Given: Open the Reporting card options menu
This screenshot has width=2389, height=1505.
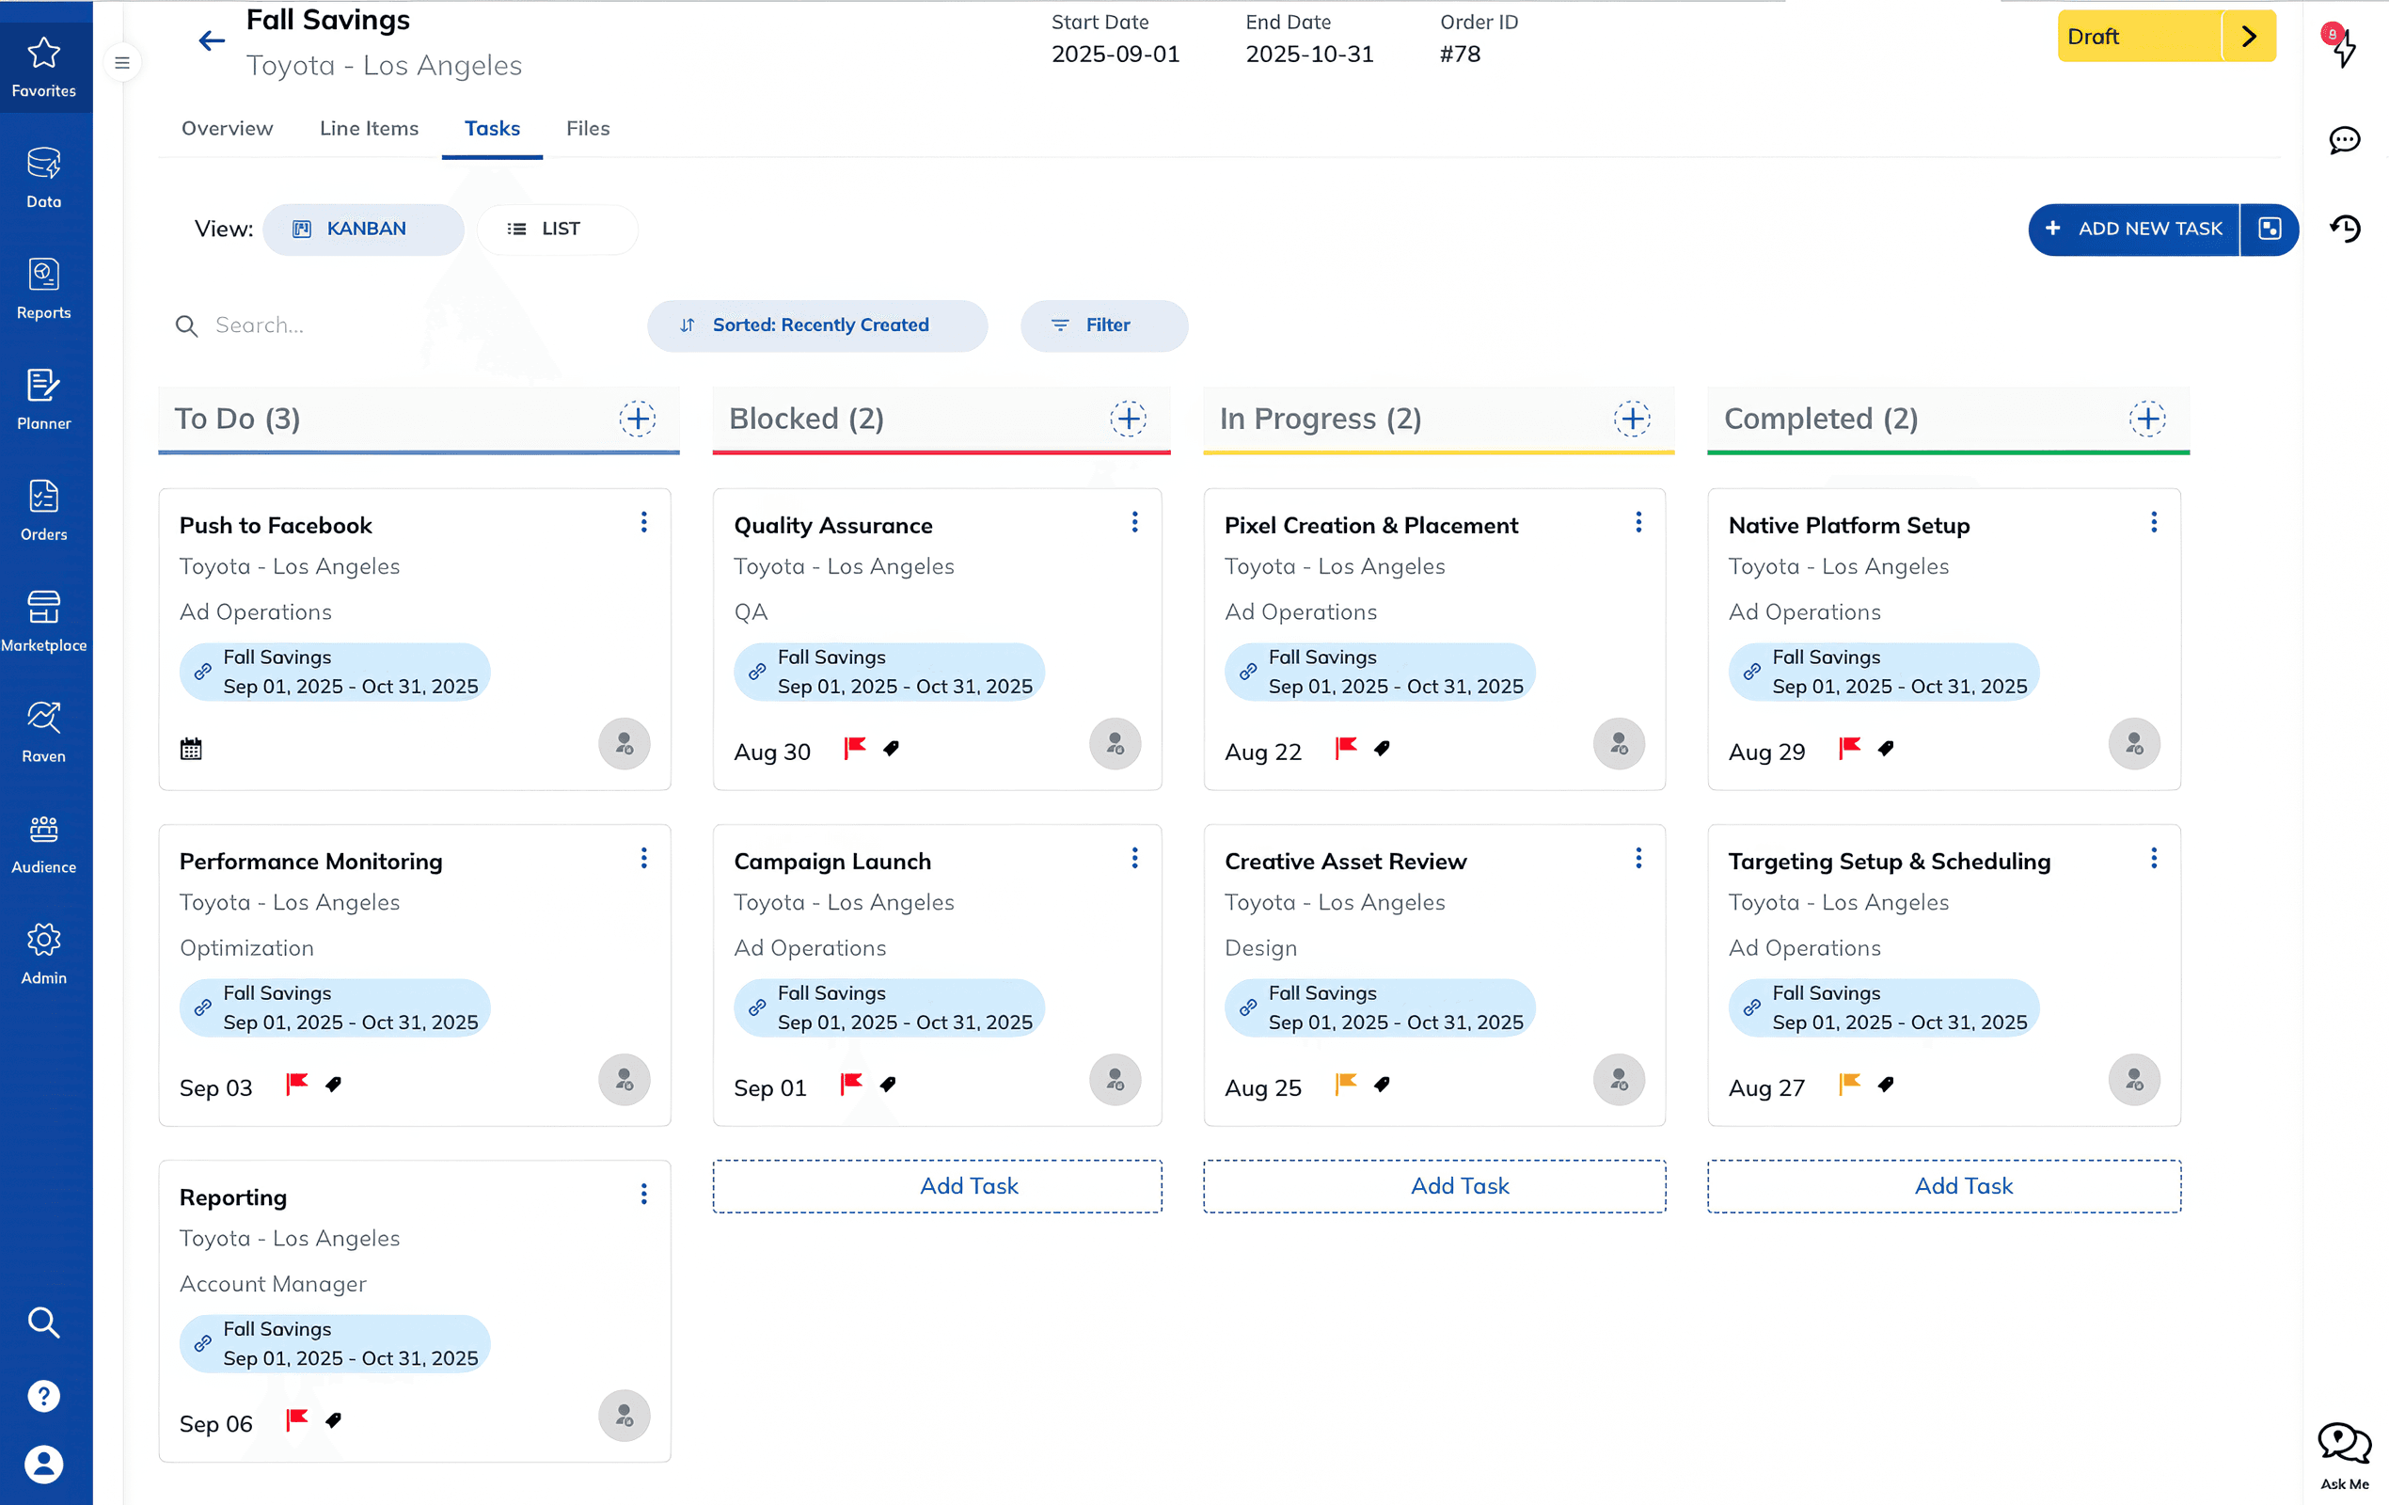Looking at the screenshot, I should pyautogui.click(x=644, y=1194).
